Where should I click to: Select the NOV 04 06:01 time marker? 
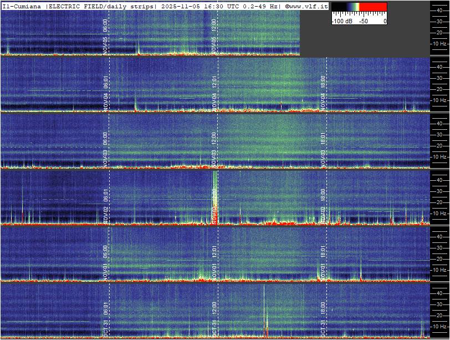coord(105,92)
